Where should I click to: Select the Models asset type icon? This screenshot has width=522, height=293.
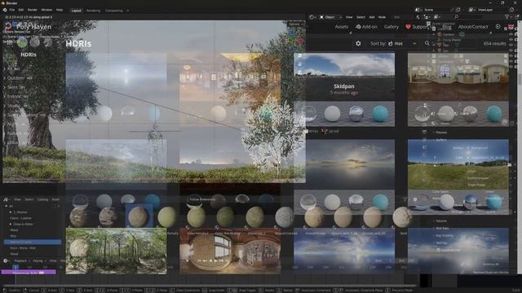47,42
